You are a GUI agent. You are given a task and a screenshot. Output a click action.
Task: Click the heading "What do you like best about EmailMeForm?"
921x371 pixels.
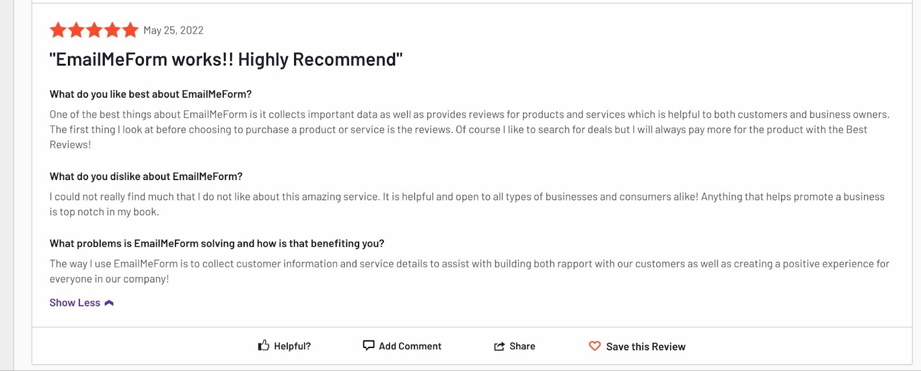pos(150,94)
